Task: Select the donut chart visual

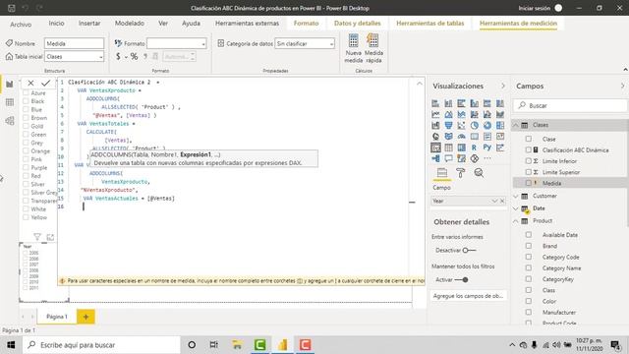Action: 487,126
